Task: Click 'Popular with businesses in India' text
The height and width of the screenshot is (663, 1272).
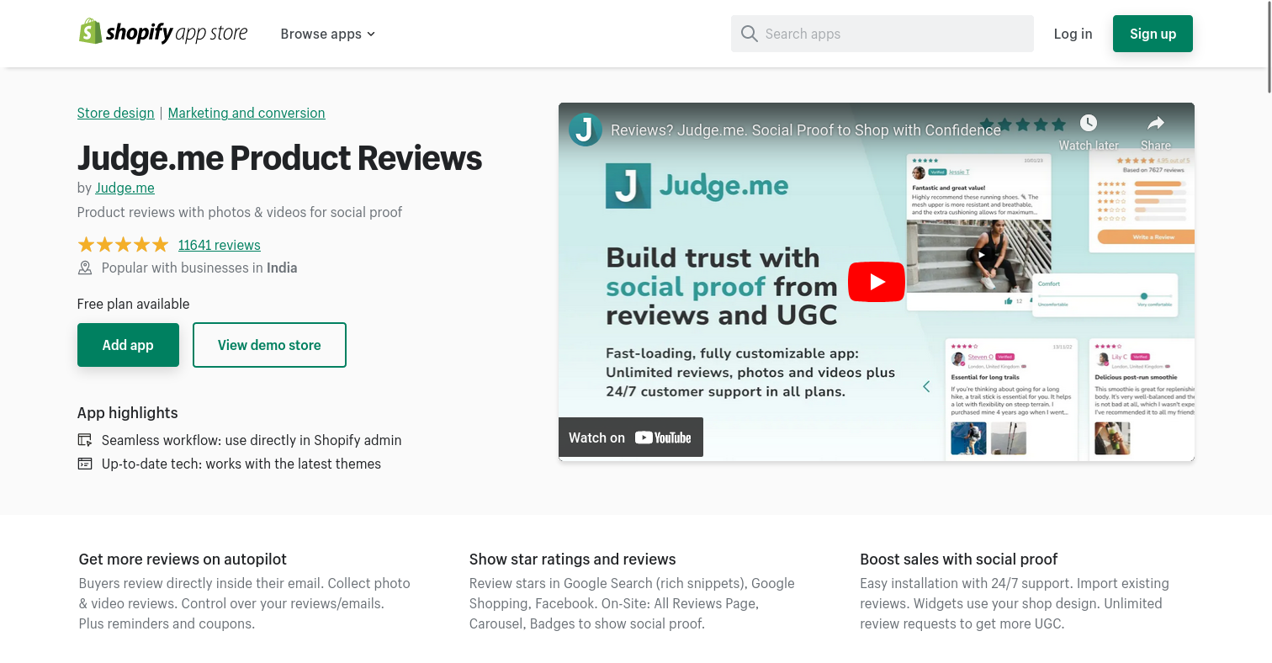Action: click(x=199, y=268)
